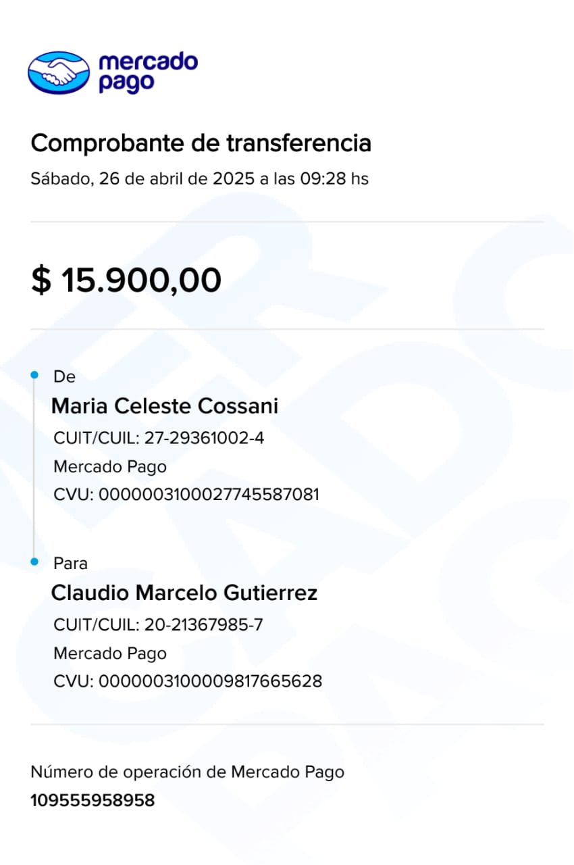
Task: Click "Mercado Pago" under the sender's CUIT
Action: click(109, 466)
